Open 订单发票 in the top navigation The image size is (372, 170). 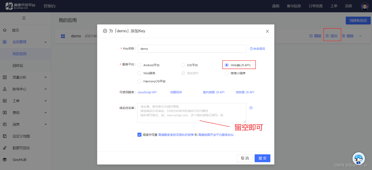[x=315, y=6]
